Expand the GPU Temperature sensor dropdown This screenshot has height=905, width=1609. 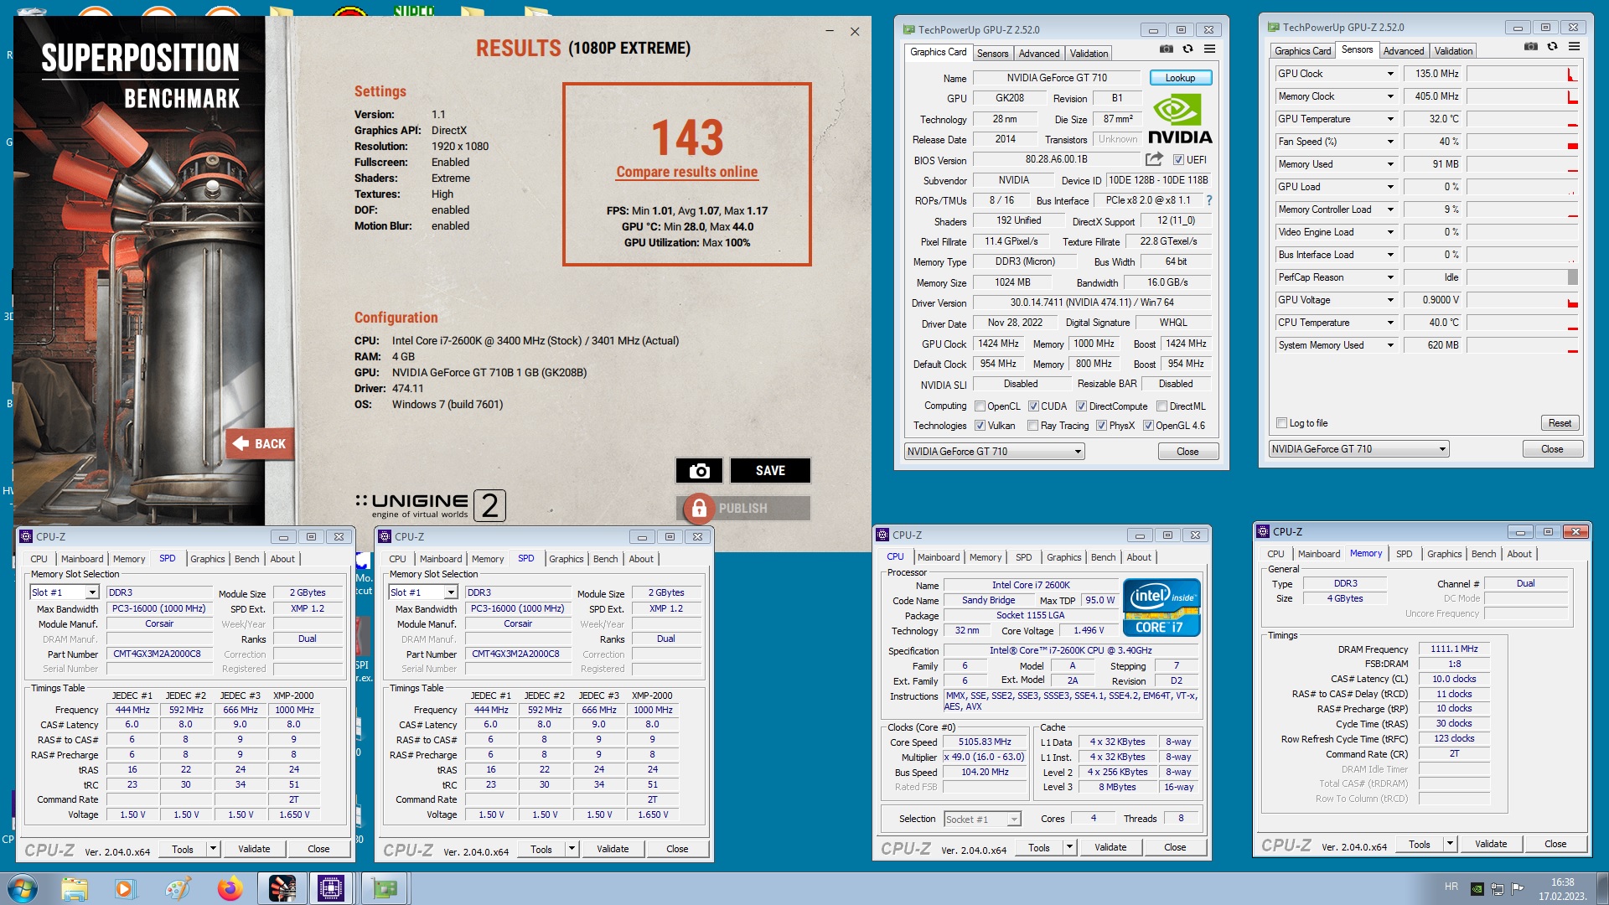tap(1390, 119)
